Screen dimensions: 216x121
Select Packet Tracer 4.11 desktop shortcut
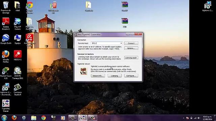coord(6,73)
